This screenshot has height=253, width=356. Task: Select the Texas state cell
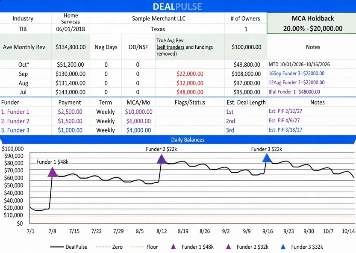[157, 29]
